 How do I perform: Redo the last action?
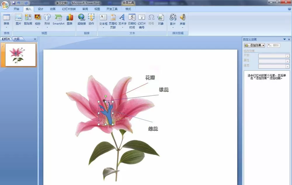tap(26, 3)
